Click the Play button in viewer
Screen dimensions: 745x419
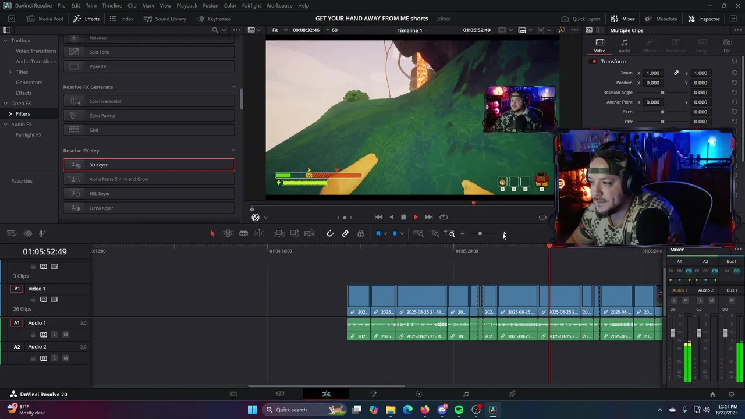click(x=416, y=217)
